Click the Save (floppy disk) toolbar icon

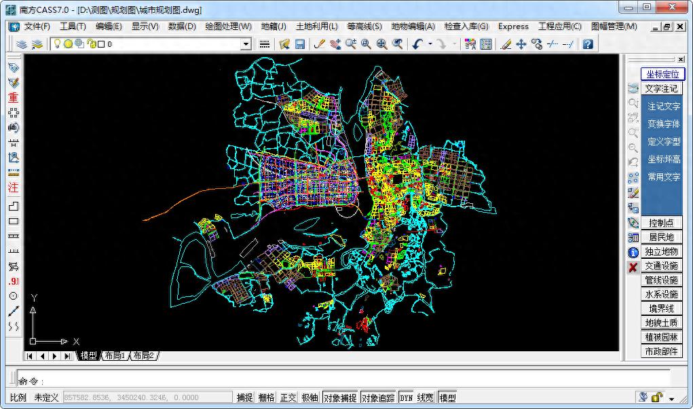point(299,44)
